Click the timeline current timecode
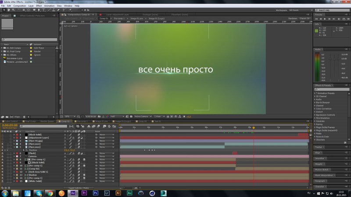351x197 pixels. click(x=10, y=125)
